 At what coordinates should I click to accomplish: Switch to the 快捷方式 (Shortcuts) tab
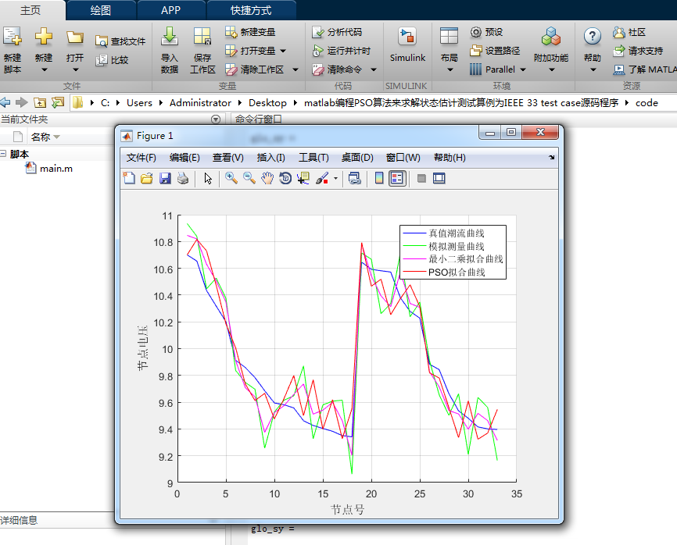251,10
